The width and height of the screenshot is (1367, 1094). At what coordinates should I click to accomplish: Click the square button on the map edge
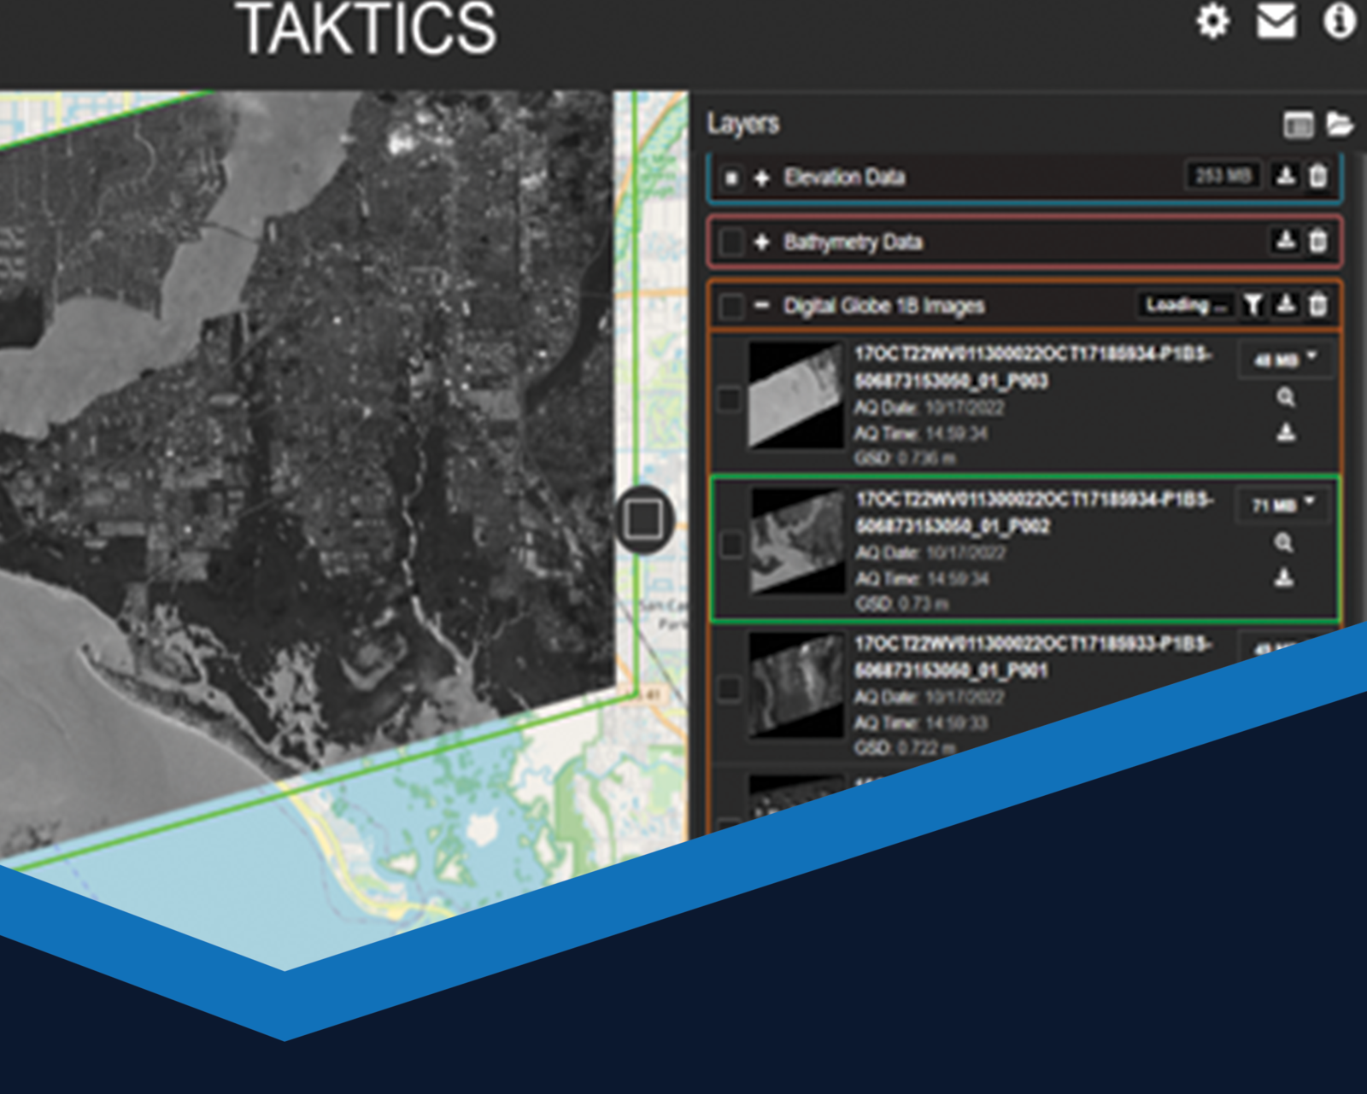pyautogui.click(x=643, y=518)
